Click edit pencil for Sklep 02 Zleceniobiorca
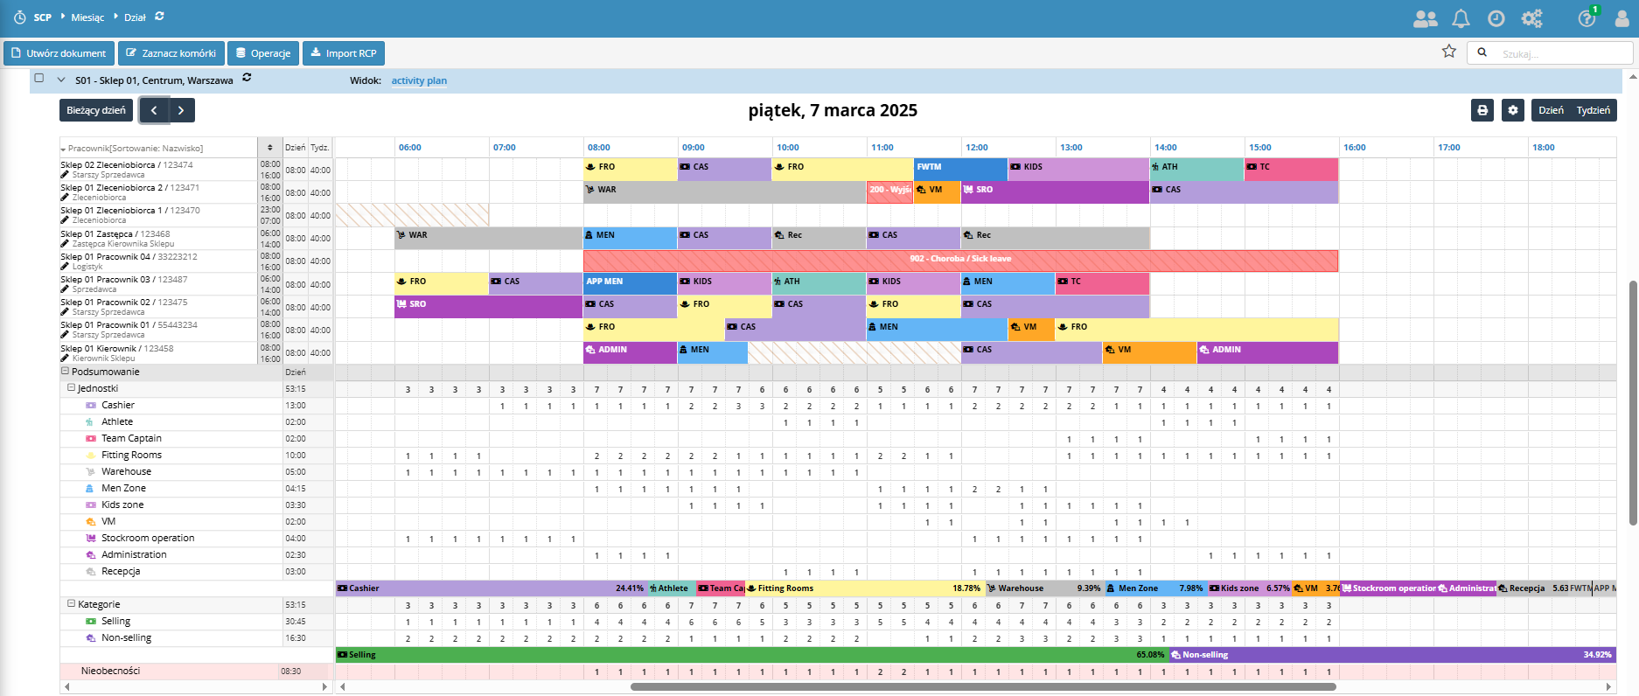1639x696 pixels. pyautogui.click(x=65, y=175)
